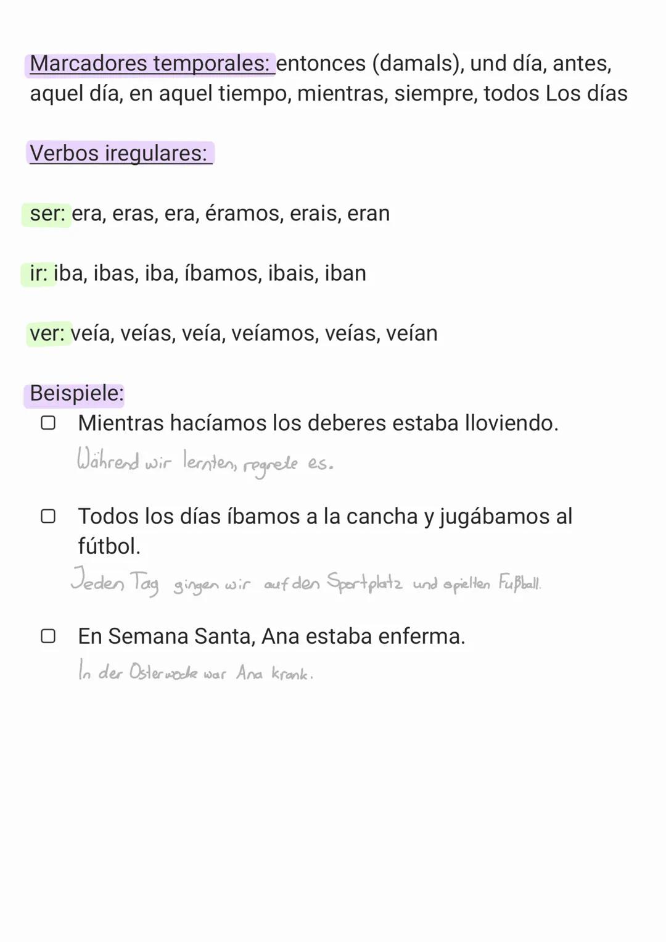666x942 pixels.
Task: Click on the text "entonces (damals)"
Action: (x=369, y=64)
